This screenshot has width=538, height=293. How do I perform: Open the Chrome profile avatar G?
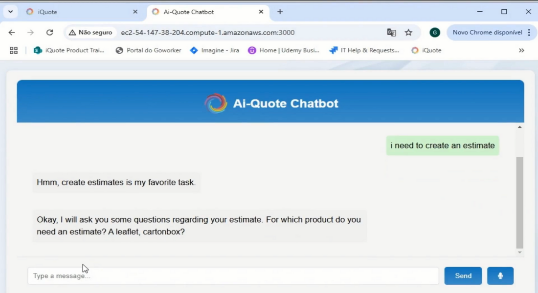434,33
